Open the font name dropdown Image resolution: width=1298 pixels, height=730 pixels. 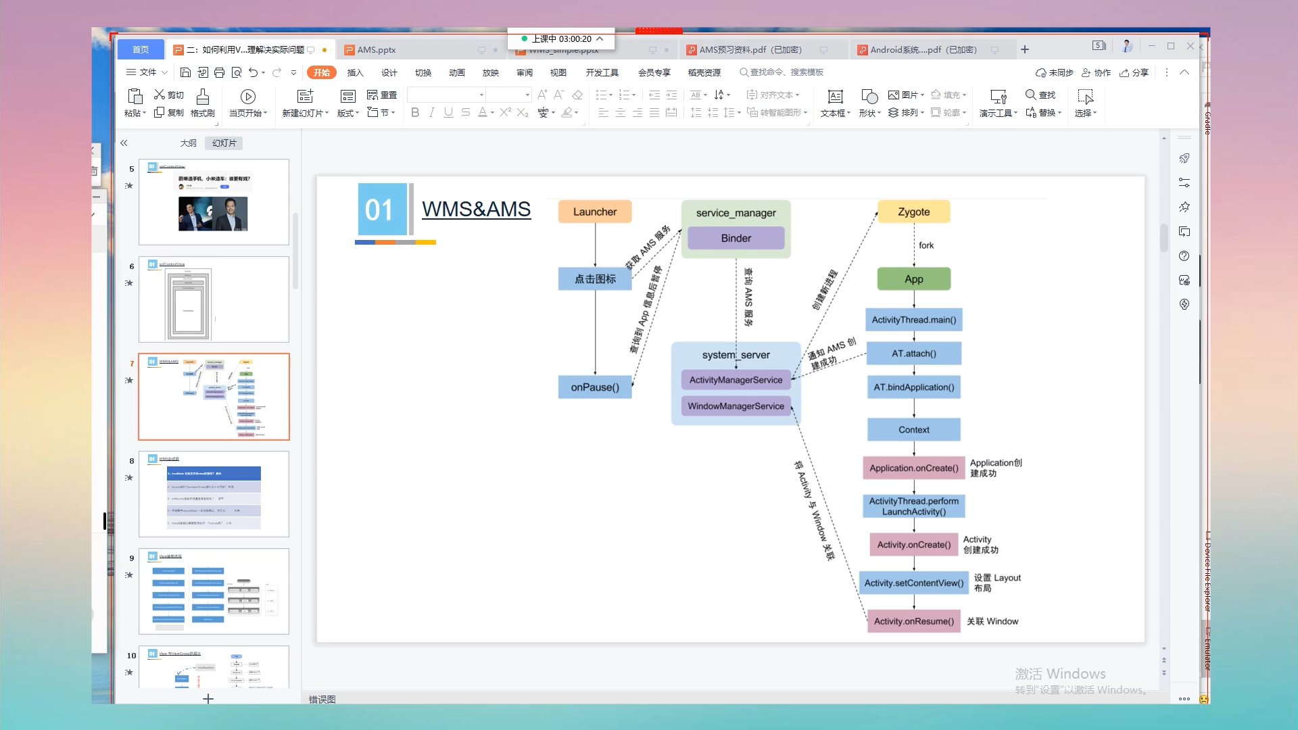(x=481, y=95)
